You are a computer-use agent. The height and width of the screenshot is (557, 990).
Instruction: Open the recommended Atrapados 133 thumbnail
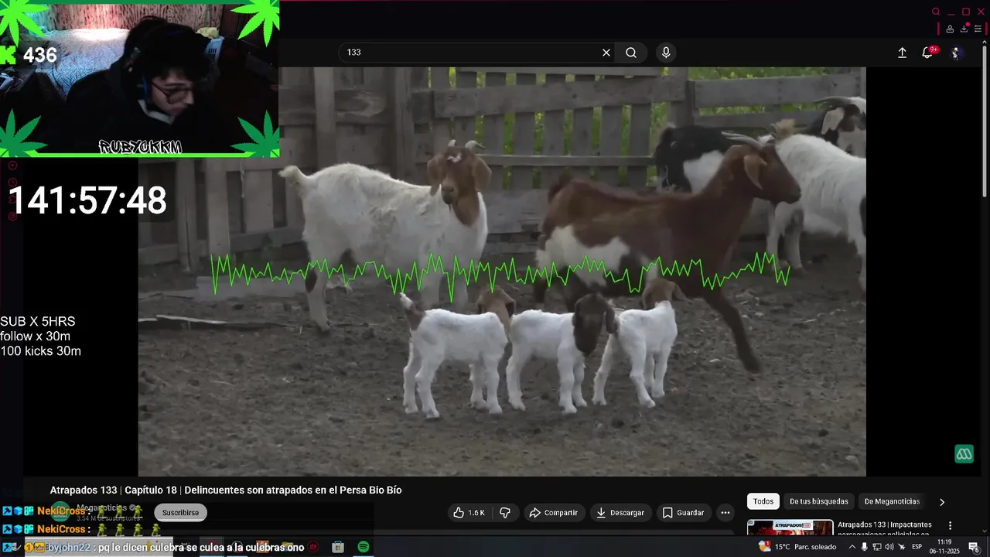pos(790,527)
